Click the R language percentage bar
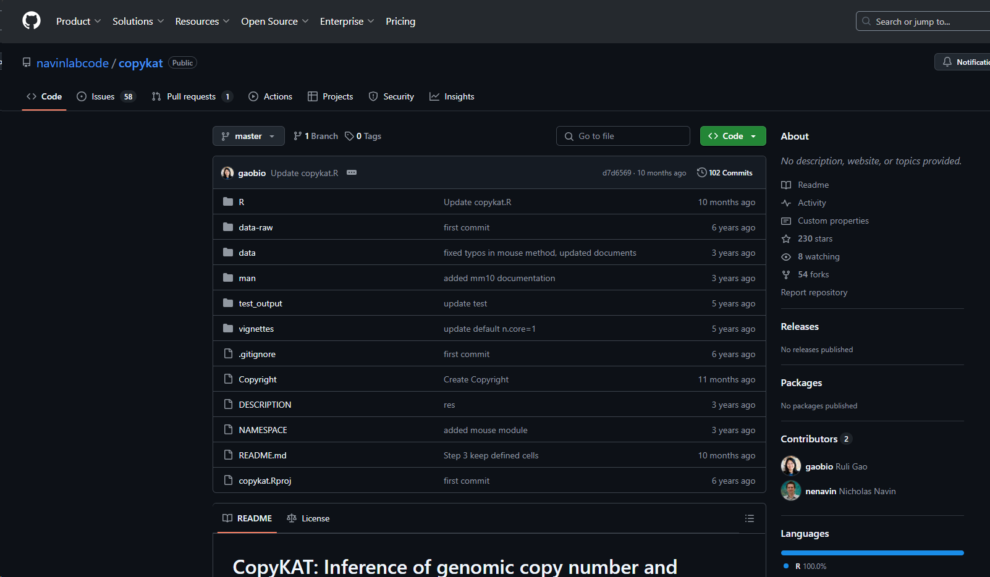Viewport: 990px width, 577px height. click(x=873, y=553)
